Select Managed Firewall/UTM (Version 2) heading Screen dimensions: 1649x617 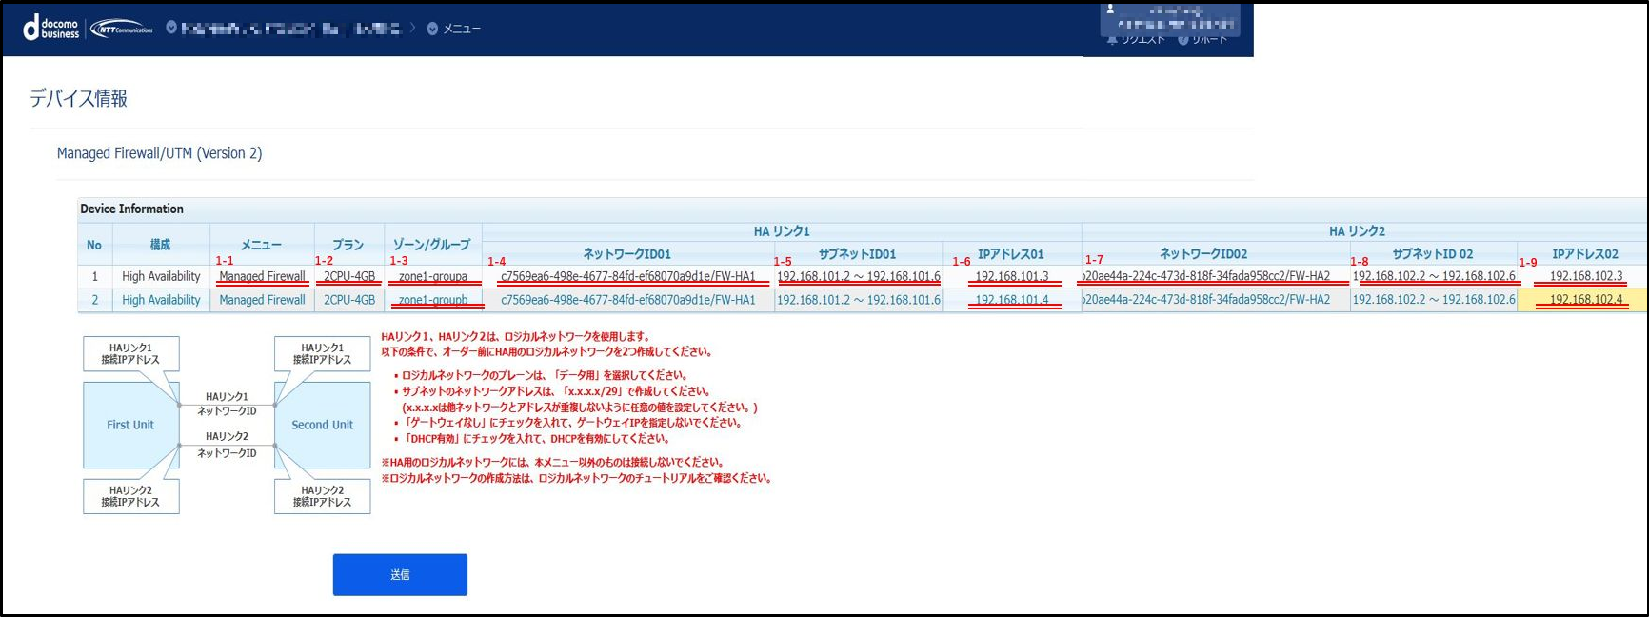click(159, 153)
